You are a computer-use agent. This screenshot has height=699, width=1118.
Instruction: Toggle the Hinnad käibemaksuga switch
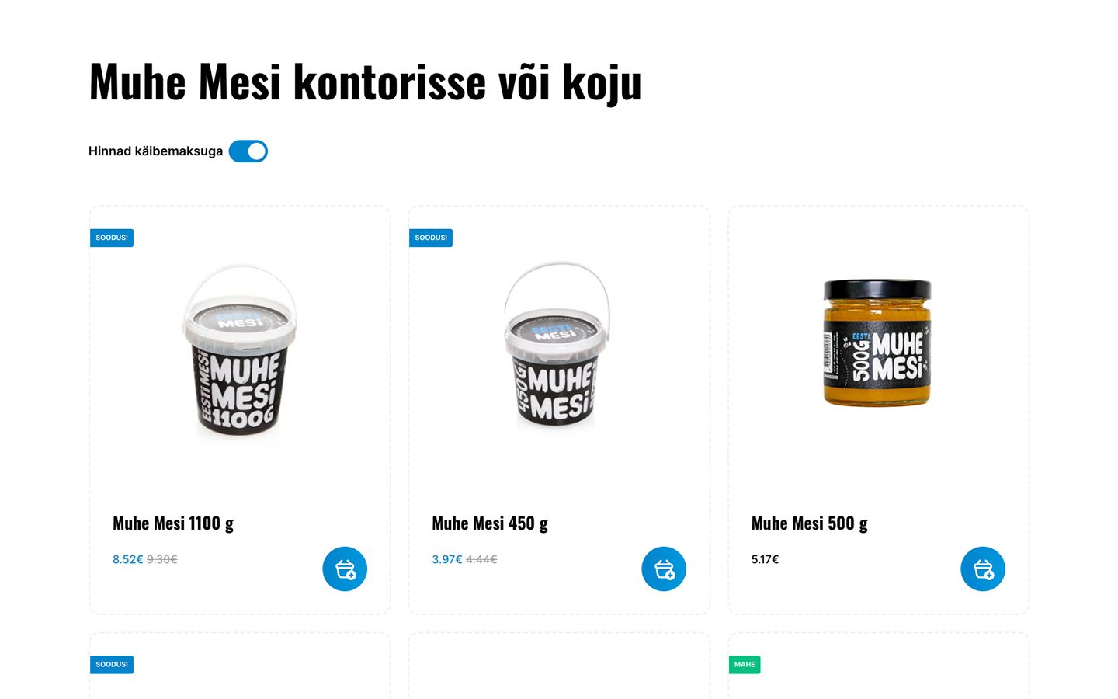point(248,151)
